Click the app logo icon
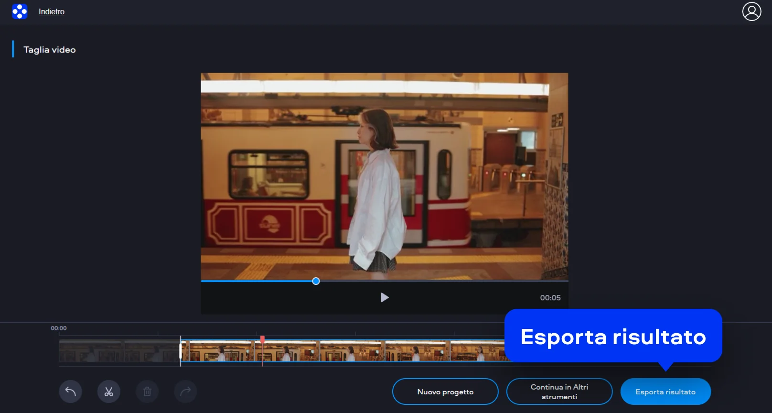Image resolution: width=772 pixels, height=413 pixels. (20, 11)
